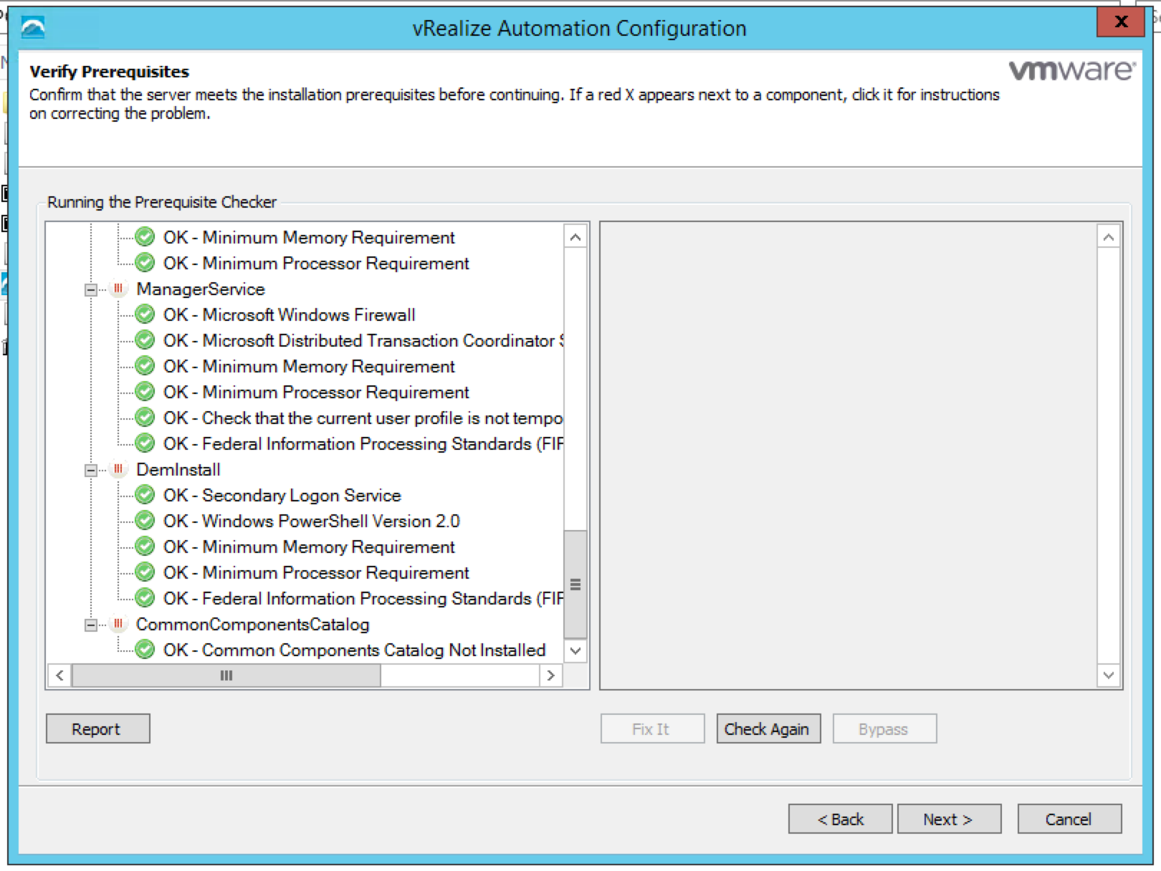Click green check icon for Windows PowerShell Version 2.0
The height and width of the screenshot is (871, 1161).
pos(145,521)
